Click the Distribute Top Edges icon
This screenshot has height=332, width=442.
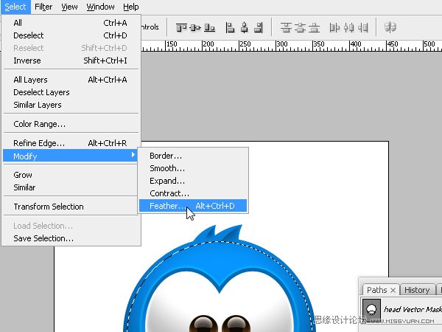click(x=286, y=27)
